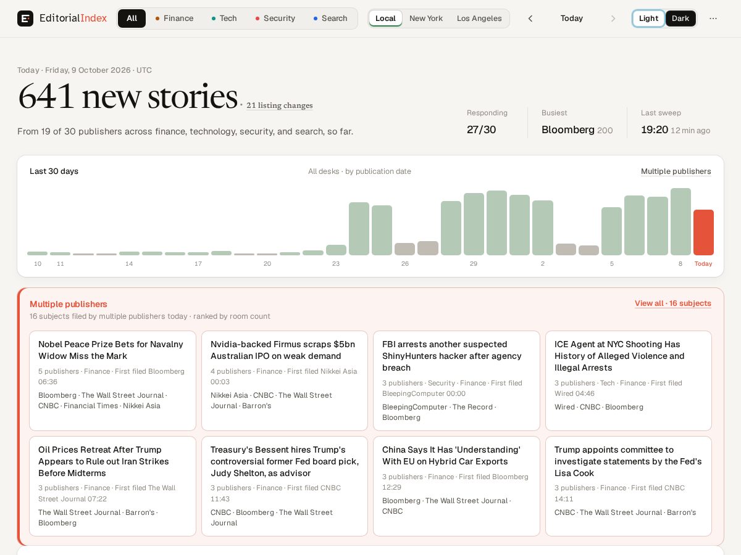Image resolution: width=741 pixels, height=555 pixels.
Task: Click Busiest Bloomberg 200 stat
Action: click(x=577, y=123)
